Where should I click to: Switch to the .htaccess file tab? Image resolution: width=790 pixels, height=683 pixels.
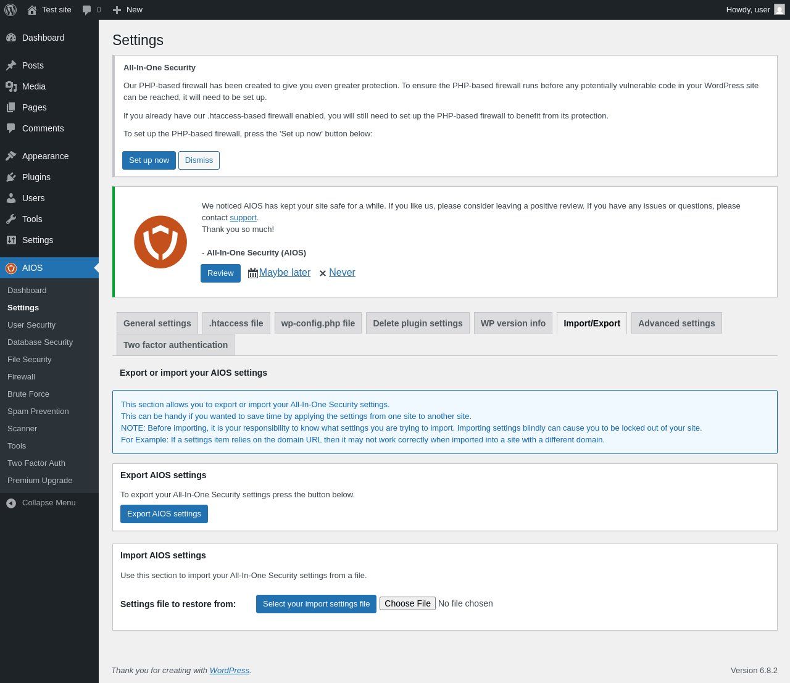(x=236, y=323)
